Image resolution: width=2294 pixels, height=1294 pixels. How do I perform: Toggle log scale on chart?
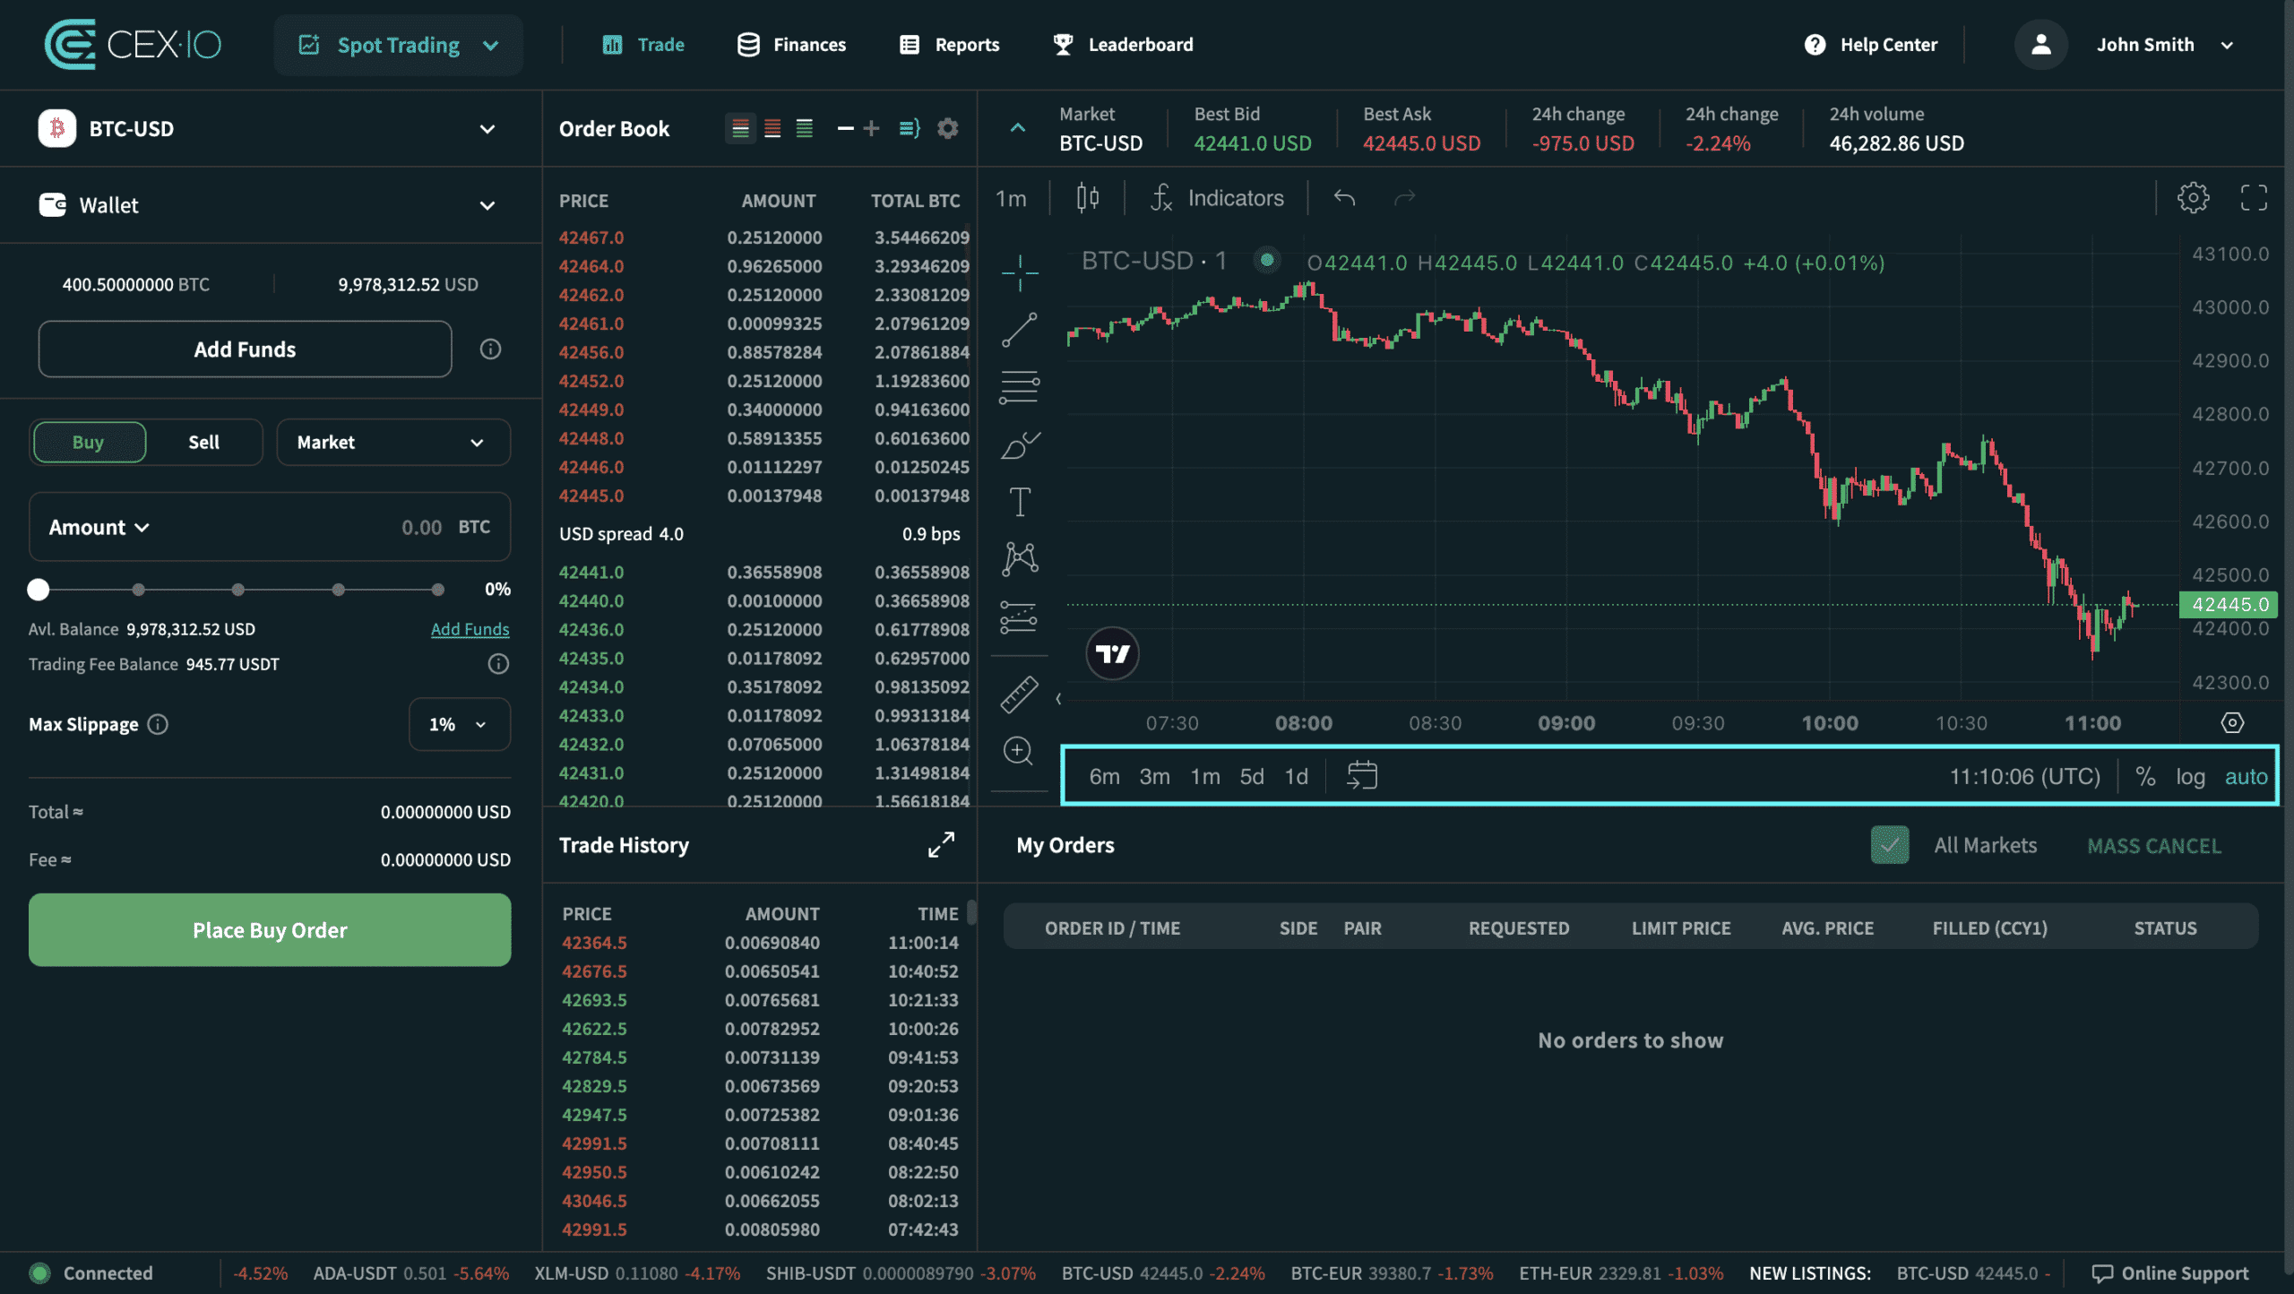2190,776
